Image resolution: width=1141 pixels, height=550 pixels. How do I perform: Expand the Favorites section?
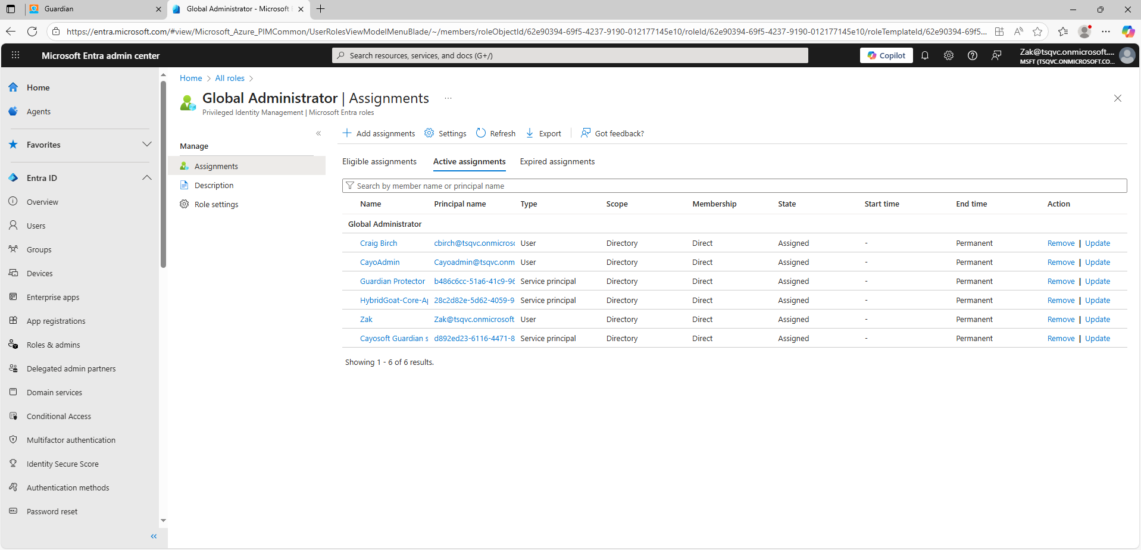pyautogui.click(x=146, y=145)
